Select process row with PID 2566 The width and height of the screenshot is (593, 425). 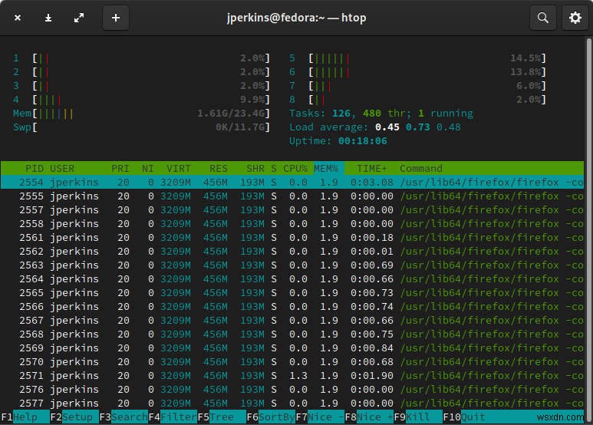[292, 307]
